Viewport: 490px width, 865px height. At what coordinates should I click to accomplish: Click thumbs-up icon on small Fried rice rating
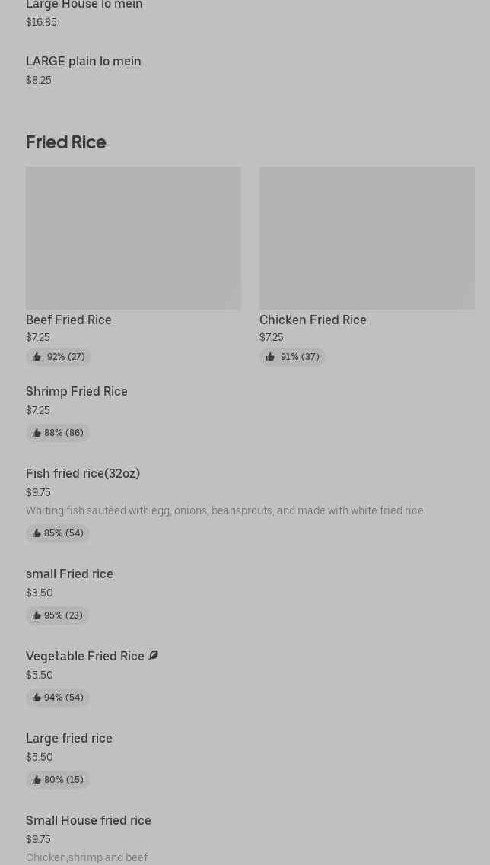coord(37,615)
